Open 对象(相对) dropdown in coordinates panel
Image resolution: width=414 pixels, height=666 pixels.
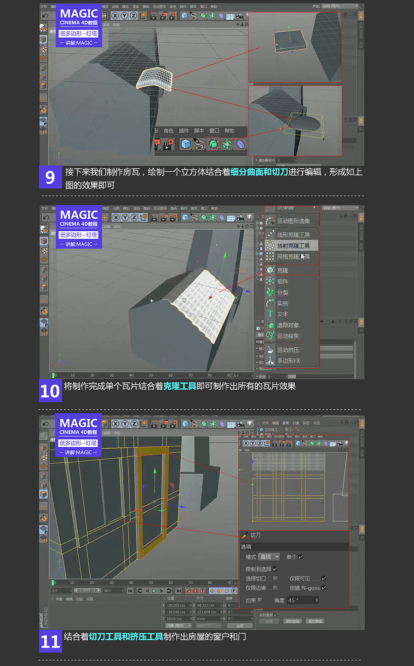[x=178, y=626]
